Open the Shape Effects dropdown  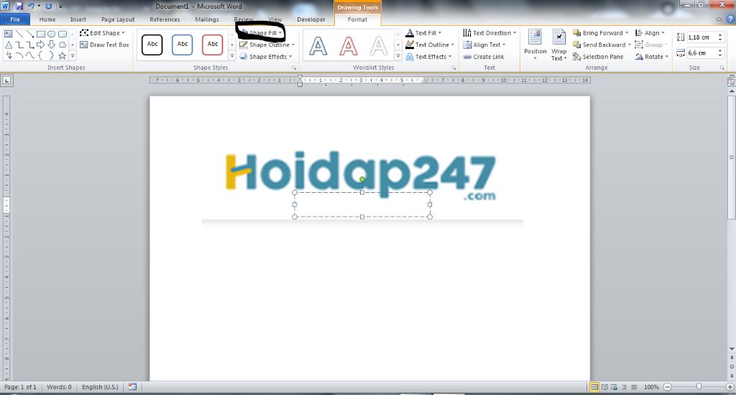tap(266, 56)
